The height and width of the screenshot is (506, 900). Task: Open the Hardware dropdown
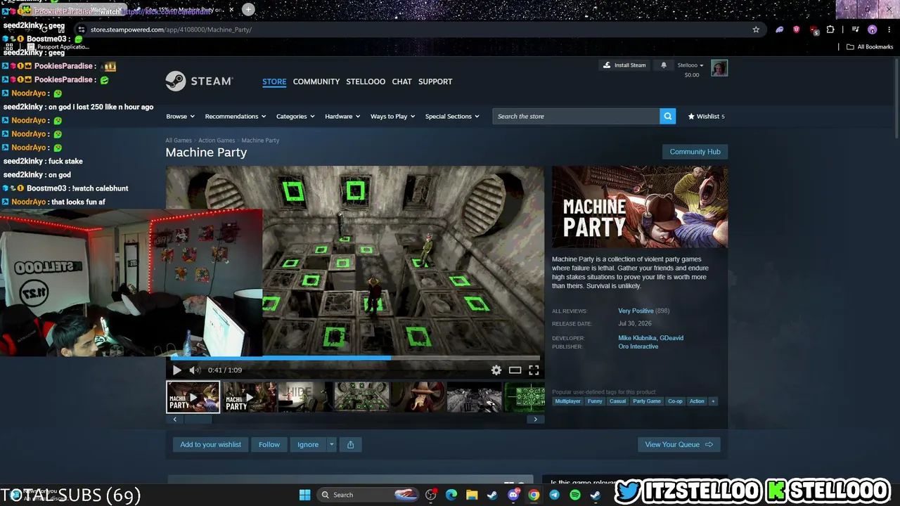tap(342, 117)
